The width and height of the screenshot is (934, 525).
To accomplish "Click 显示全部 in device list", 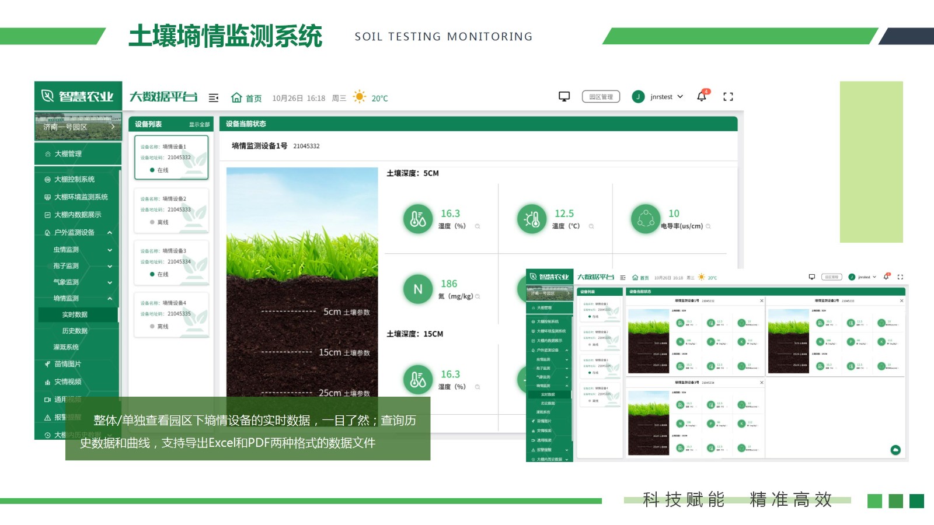I will pyautogui.click(x=199, y=125).
